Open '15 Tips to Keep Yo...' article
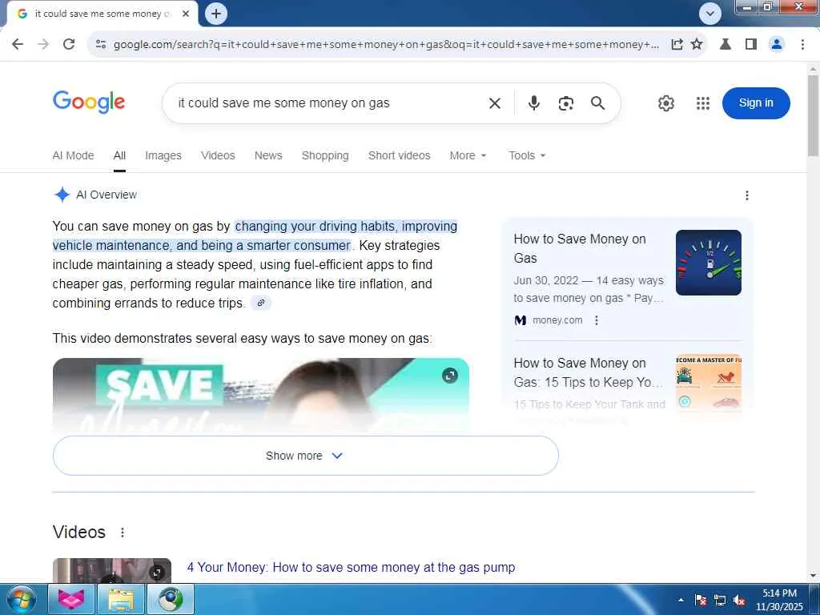The height and width of the screenshot is (615, 820). pyautogui.click(x=589, y=372)
